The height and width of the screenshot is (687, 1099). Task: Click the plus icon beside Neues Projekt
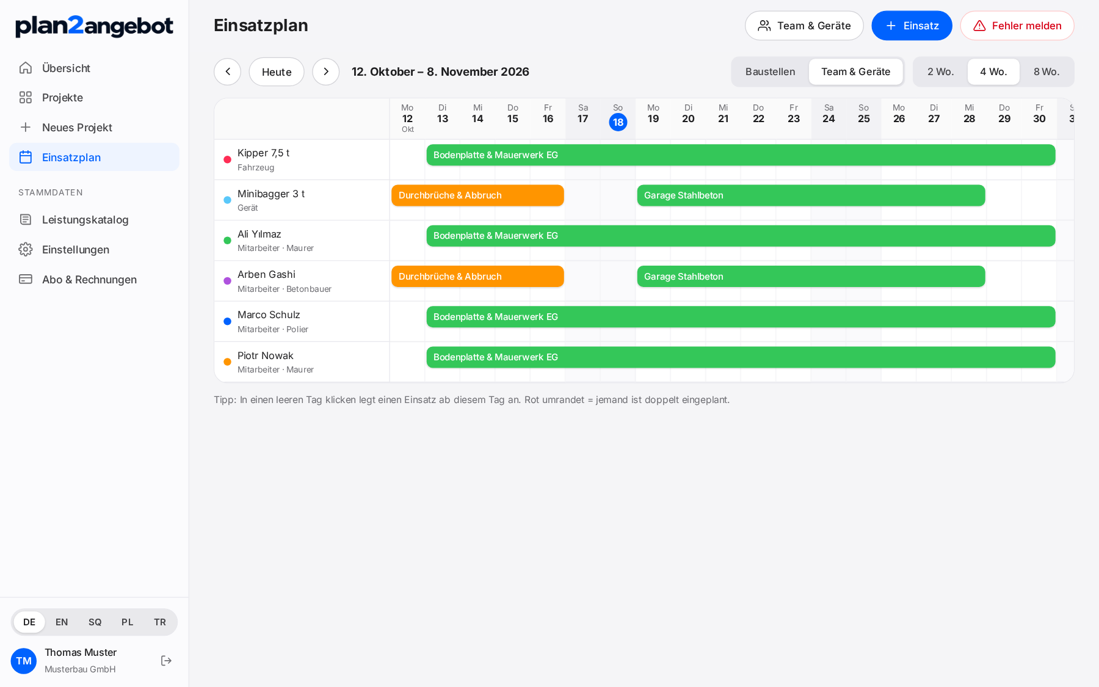[26, 127]
